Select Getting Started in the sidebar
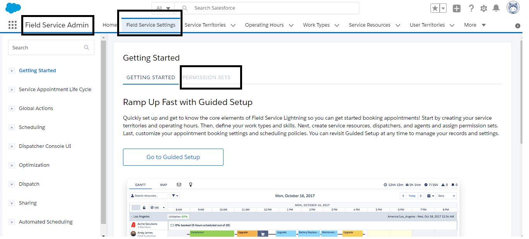Image resolution: width=529 pixels, height=239 pixels. [38, 70]
